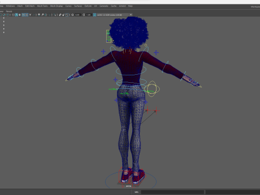This screenshot has height=195, width=260.
Task: Toggle smooth shade all icon
Action: tap(16, 15)
